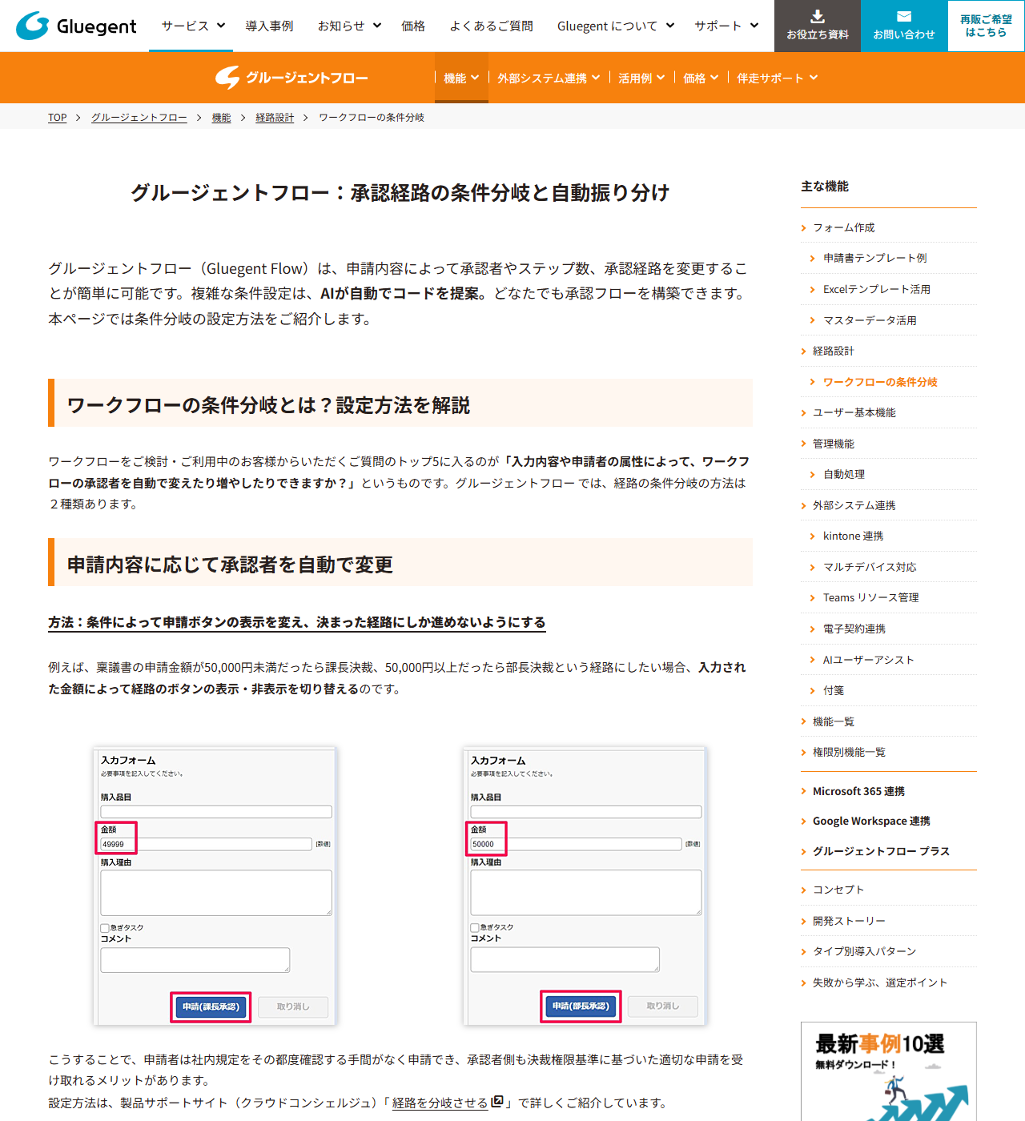The width and height of the screenshot is (1025, 1121).
Task: Expand the サポート dropdown
Action: point(726,26)
